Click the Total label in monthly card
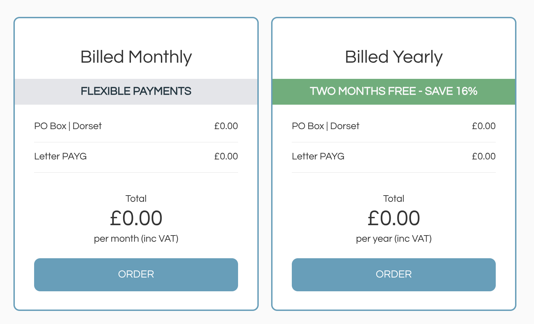 pos(136,199)
